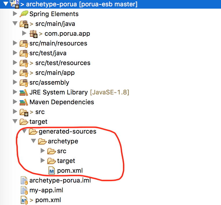The height and width of the screenshot is (205, 221).
Task: Select the target folder inside archetype
Action: pos(66,161)
